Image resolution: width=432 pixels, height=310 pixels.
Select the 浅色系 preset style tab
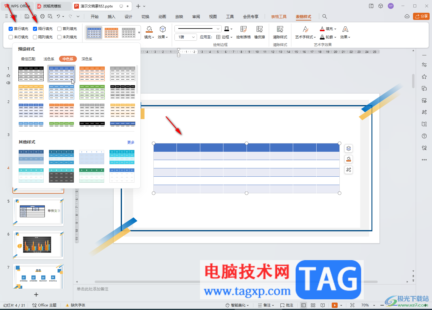click(49, 59)
